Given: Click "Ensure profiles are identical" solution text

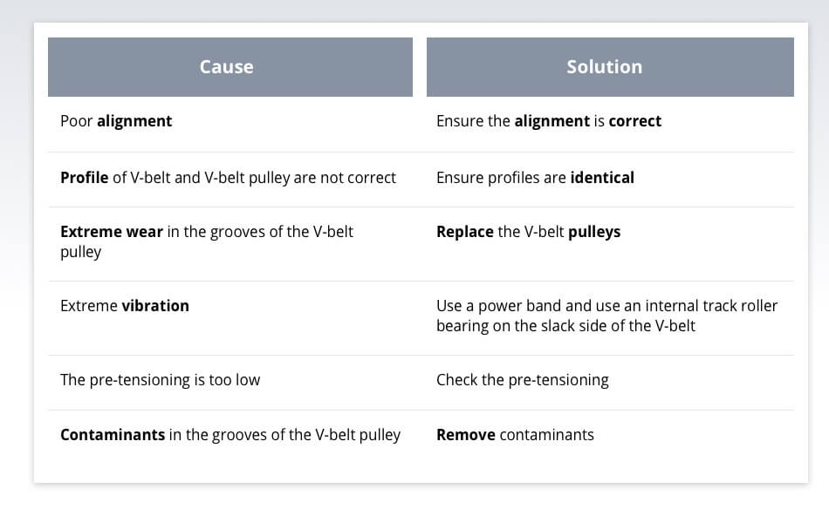Looking at the screenshot, I should [535, 178].
